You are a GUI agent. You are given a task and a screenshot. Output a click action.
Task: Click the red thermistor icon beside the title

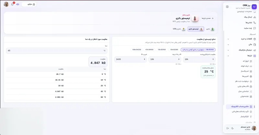point(195,18)
